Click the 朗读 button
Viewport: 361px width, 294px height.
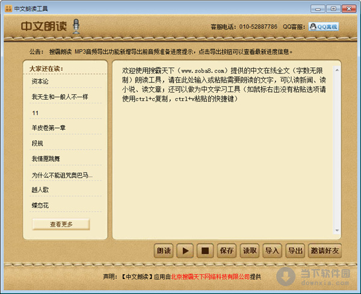tap(164, 251)
